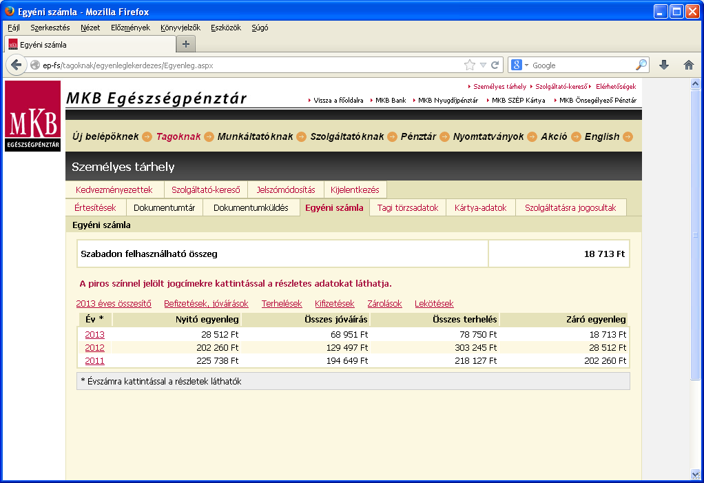Open the Dokumentumküldés tab
The height and width of the screenshot is (483, 704).
point(251,208)
